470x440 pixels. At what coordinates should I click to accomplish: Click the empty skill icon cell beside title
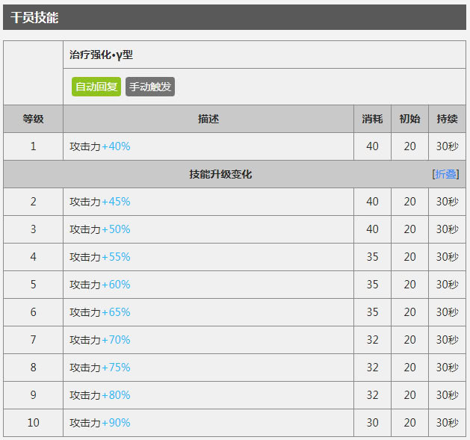click(34, 72)
